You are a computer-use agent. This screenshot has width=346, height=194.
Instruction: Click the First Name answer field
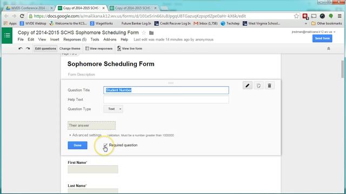coord(93,169)
